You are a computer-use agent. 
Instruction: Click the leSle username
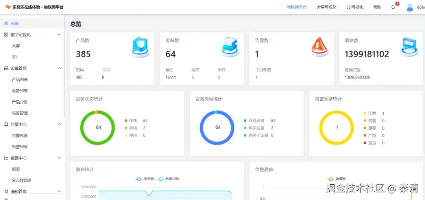tap(421, 7)
